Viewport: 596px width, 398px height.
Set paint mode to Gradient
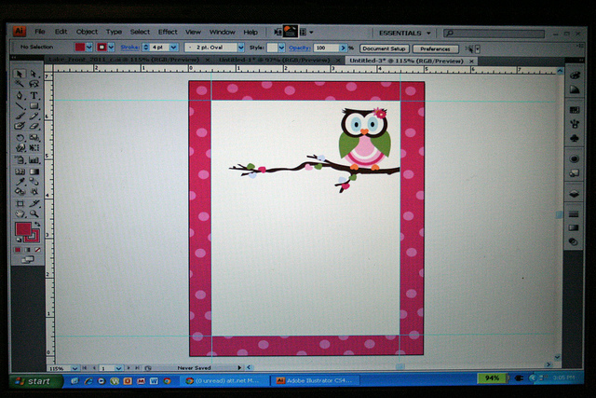pyautogui.click(x=27, y=250)
